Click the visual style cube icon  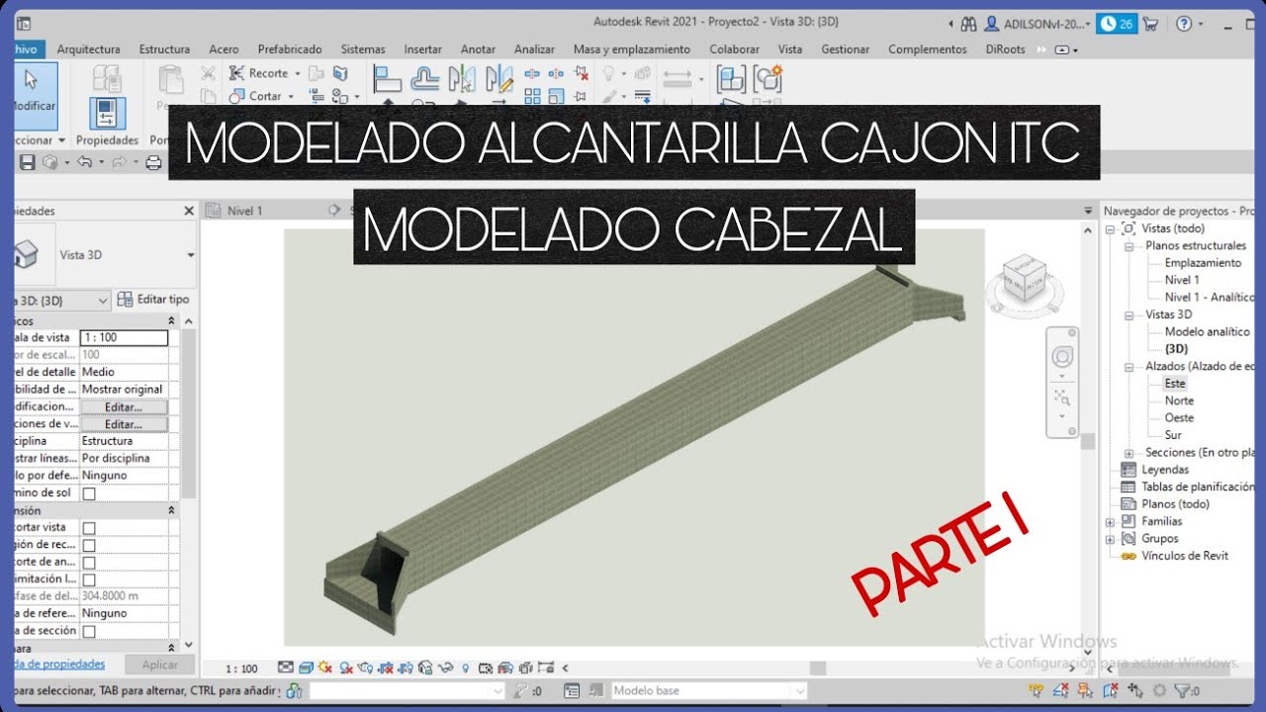pyautogui.click(x=306, y=667)
